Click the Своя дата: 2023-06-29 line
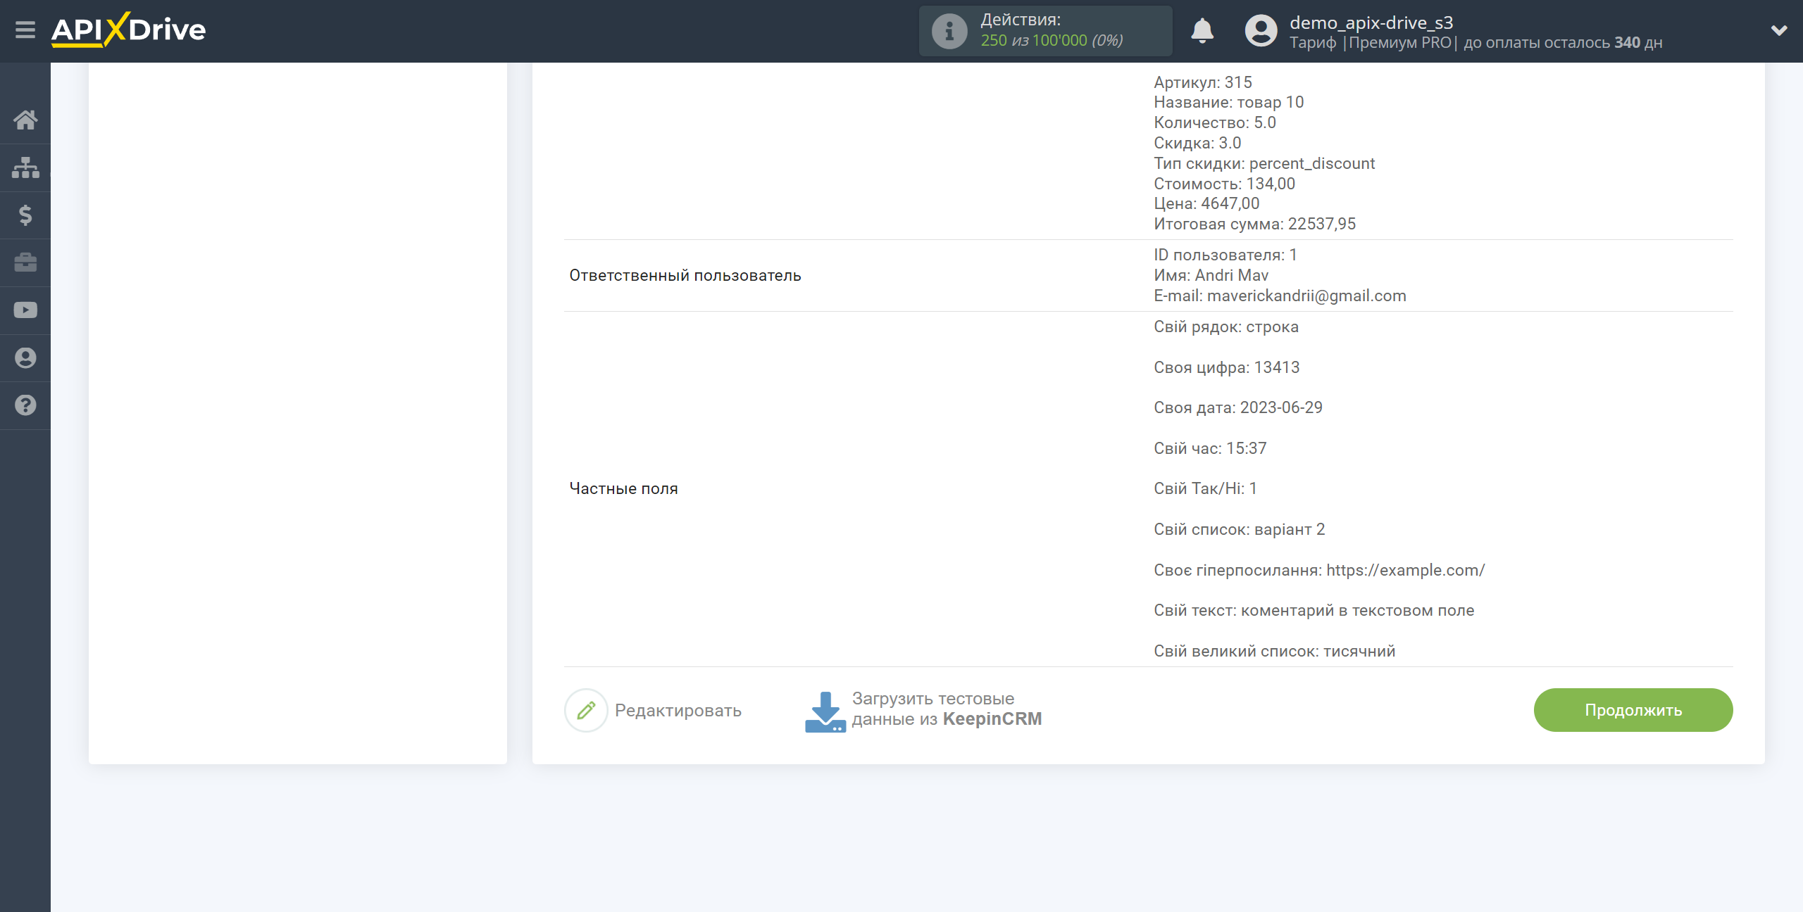The image size is (1803, 912). pyautogui.click(x=1238, y=407)
